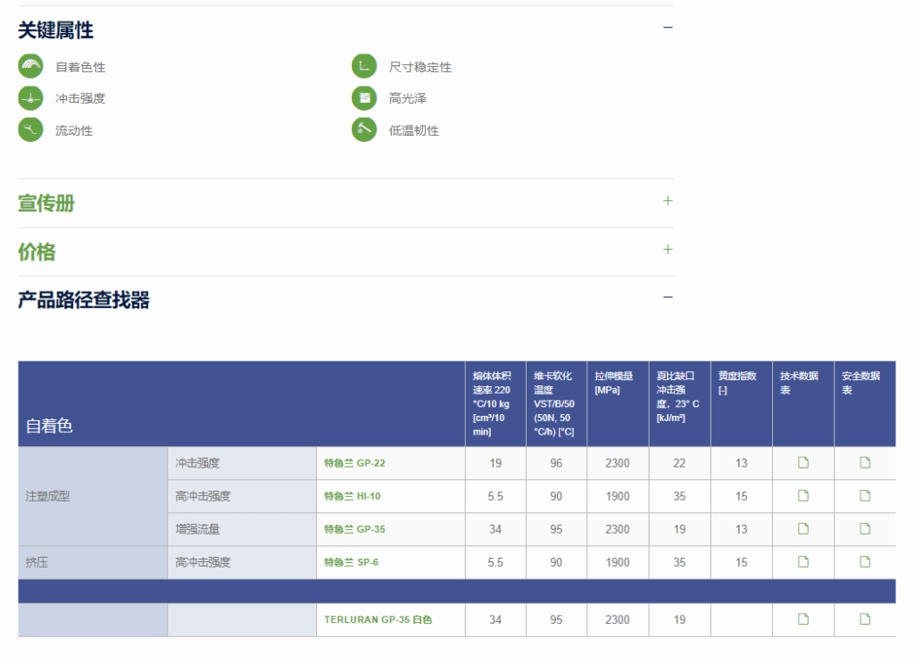Click Charpy value 22 in GP-22 row
The height and width of the screenshot is (663, 914).
pyautogui.click(x=679, y=463)
